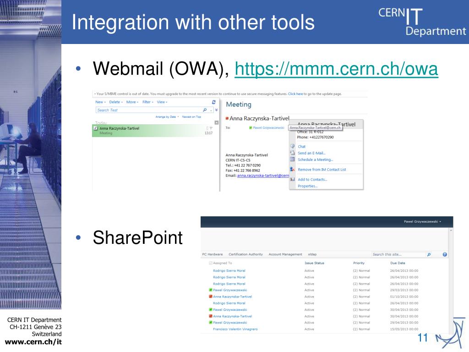This screenshot has height=352, width=469.
Task: Click the '13:17' time on the Meeting message
Action: click(208, 133)
